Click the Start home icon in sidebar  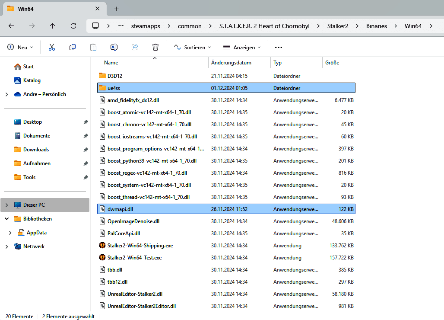pyautogui.click(x=18, y=67)
